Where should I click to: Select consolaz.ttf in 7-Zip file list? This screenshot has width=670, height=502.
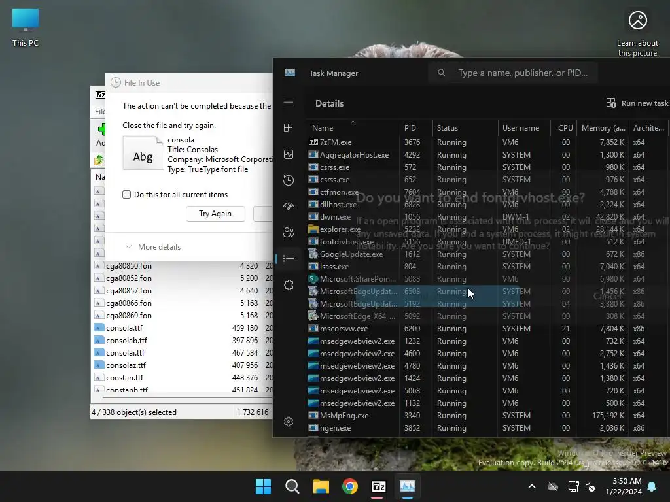pyautogui.click(x=183, y=365)
